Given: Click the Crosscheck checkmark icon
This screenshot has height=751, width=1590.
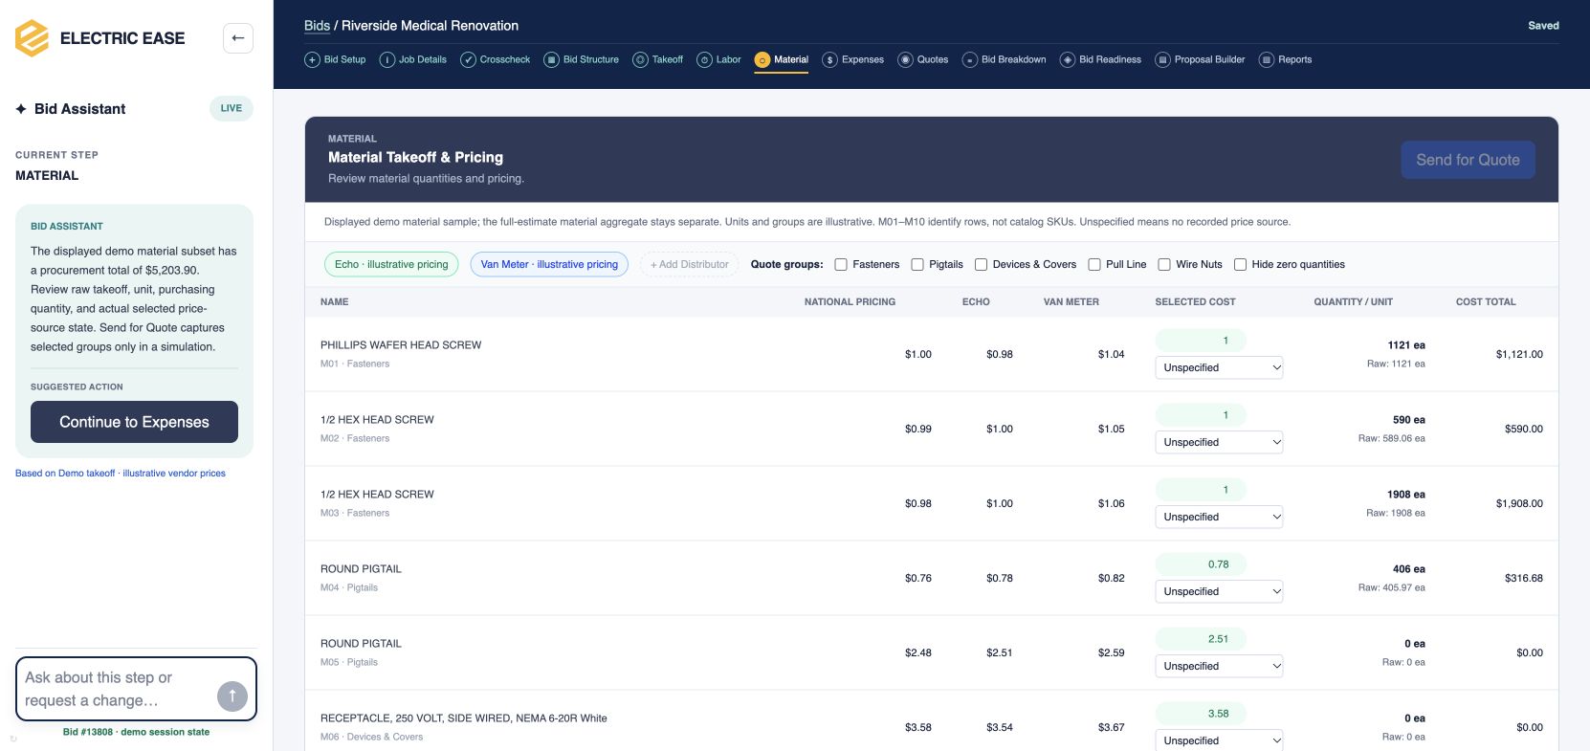Looking at the screenshot, I should [468, 59].
